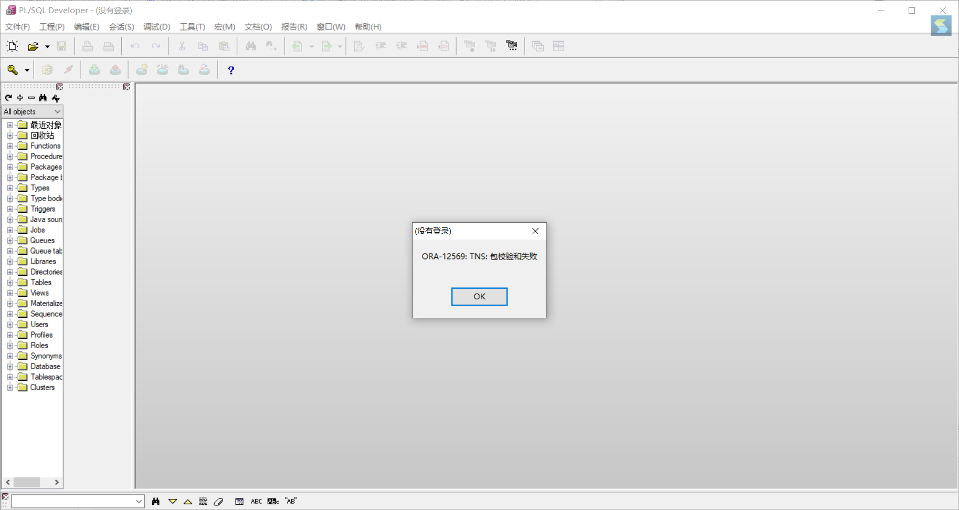The width and height of the screenshot is (959, 510).
Task: Click the object browser horizontal scrollbar right arrow
Action: click(57, 482)
